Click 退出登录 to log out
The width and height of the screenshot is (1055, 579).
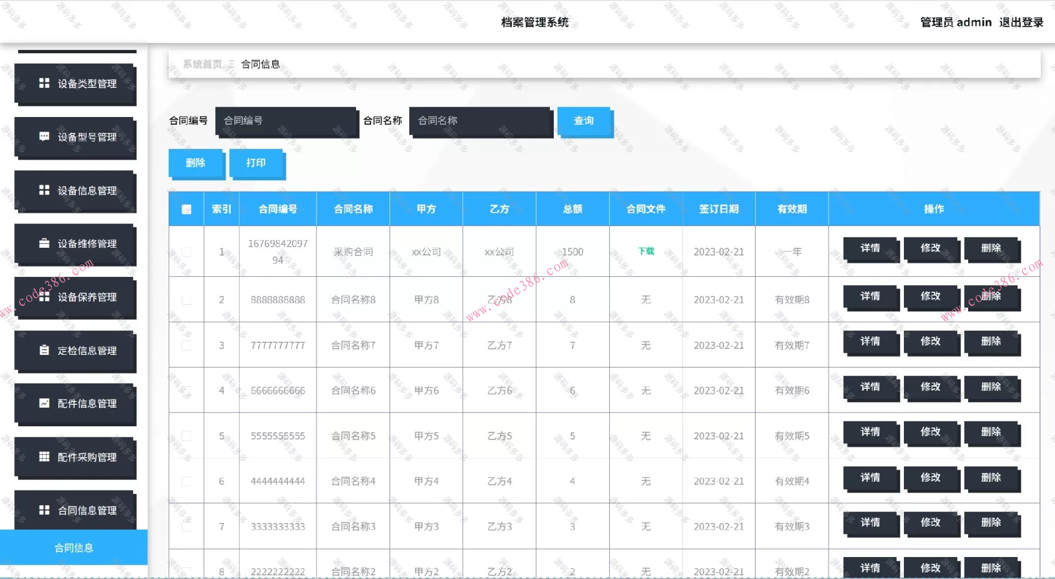(1020, 22)
